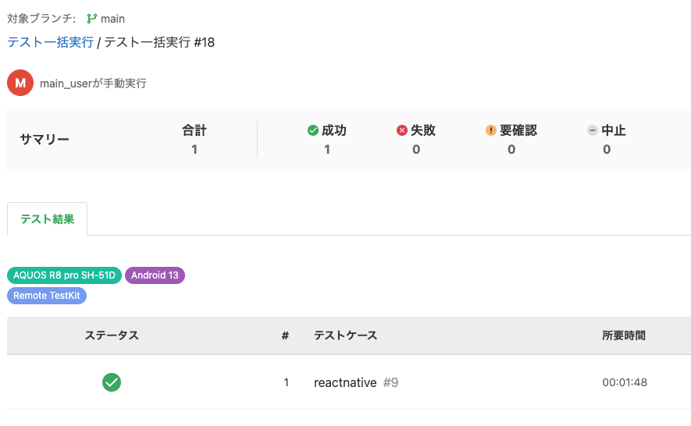Click the green status checkmark for reactnative
Image resolution: width=691 pixels, height=426 pixels.
(112, 382)
